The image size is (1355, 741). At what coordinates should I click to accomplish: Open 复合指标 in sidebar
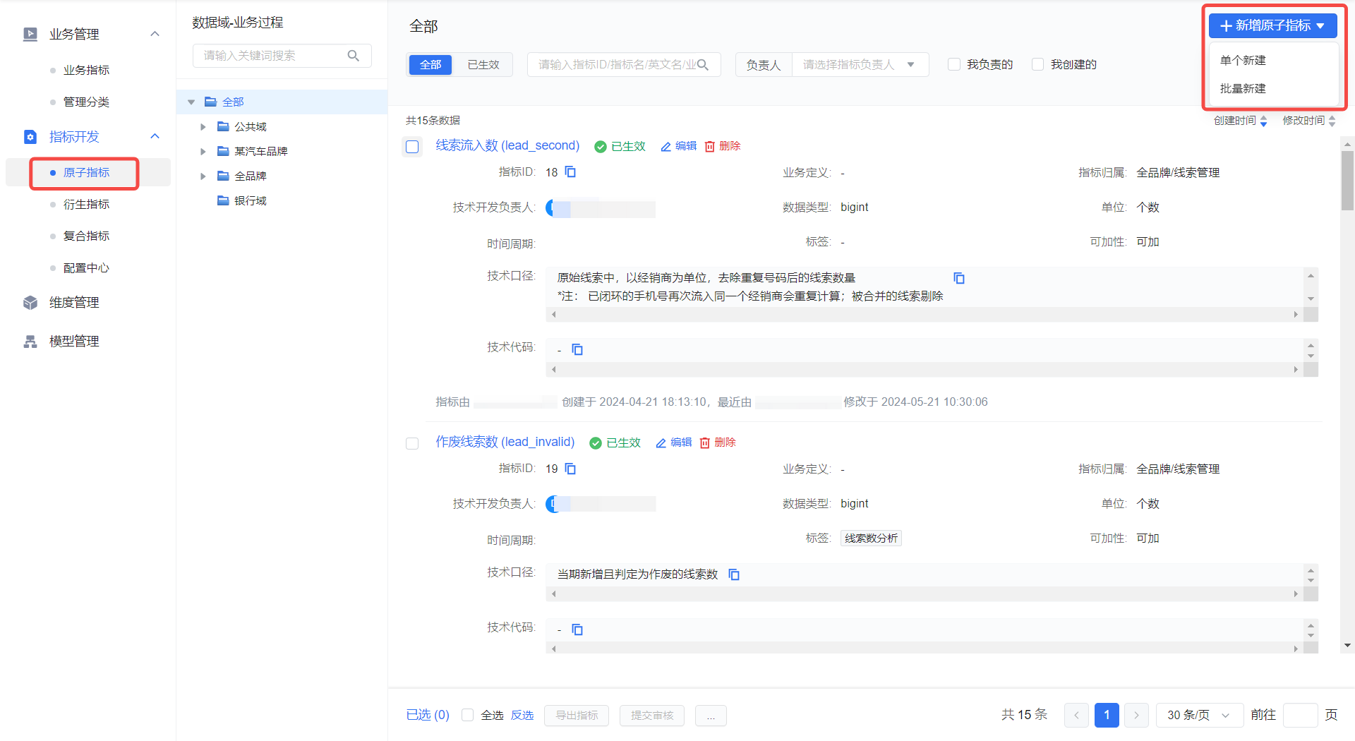coord(86,236)
